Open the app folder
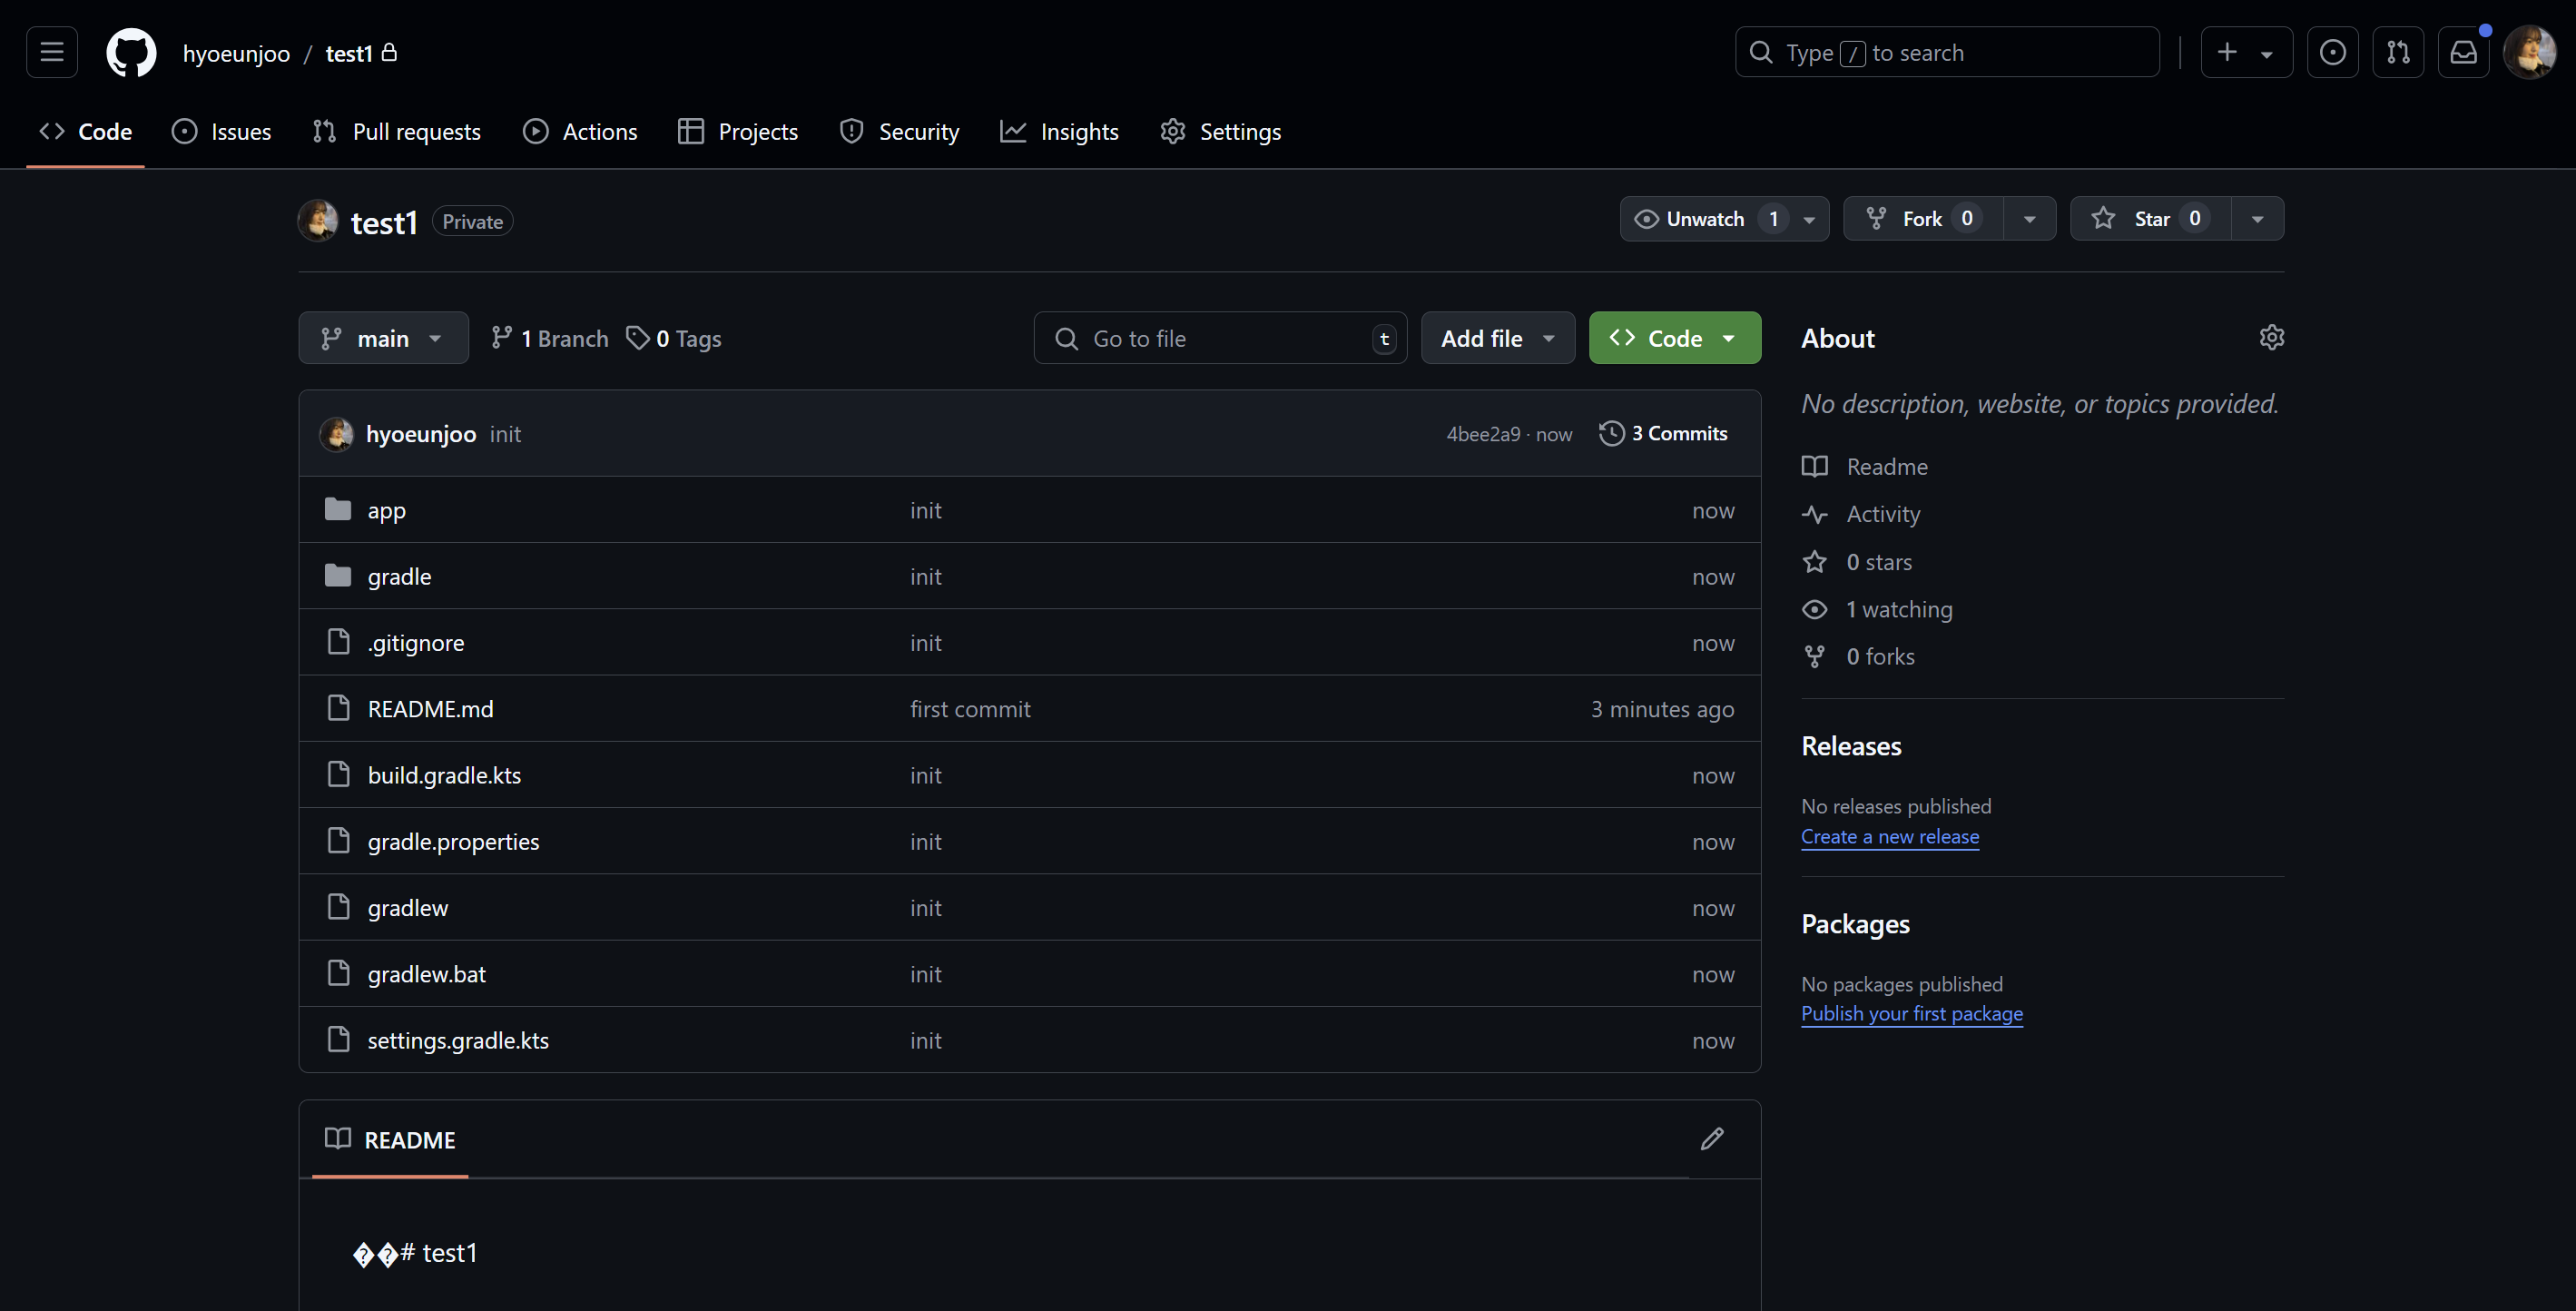 pyautogui.click(x=386, y=511)
